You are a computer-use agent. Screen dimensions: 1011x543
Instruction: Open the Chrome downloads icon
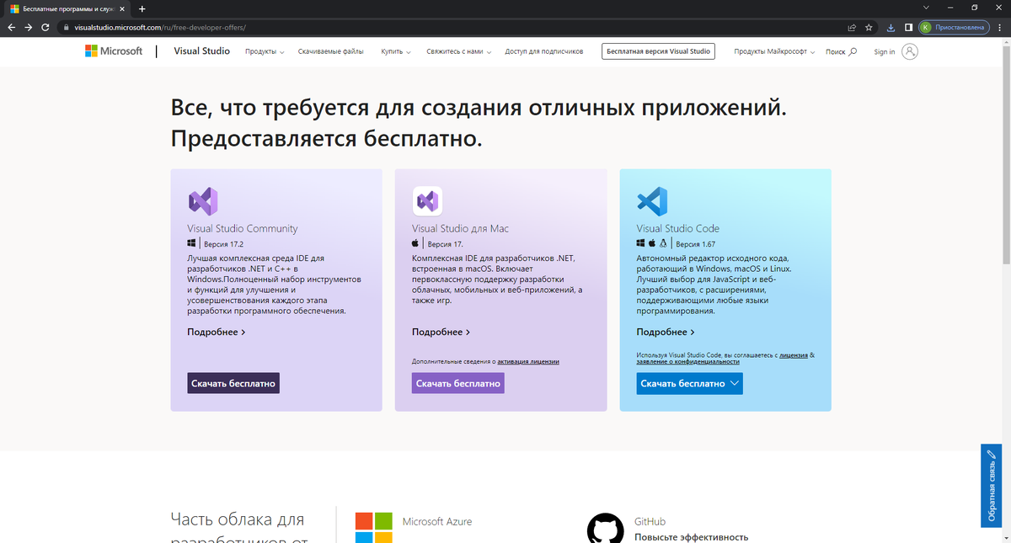coord(891,27)
